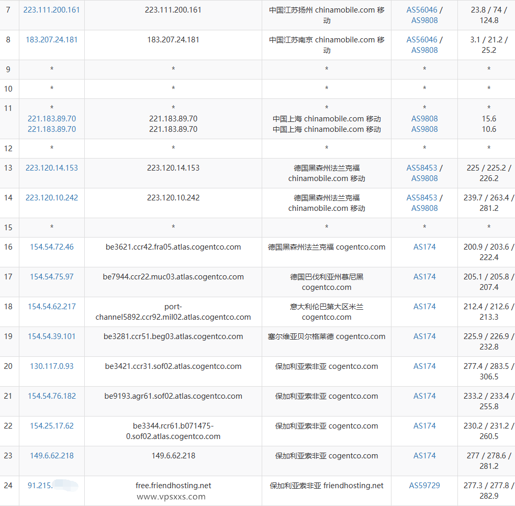The height and width of the screenshot is (506, 515).
Task: Open the 154.54.62.217 IP link
Action: tap(52, 307)
